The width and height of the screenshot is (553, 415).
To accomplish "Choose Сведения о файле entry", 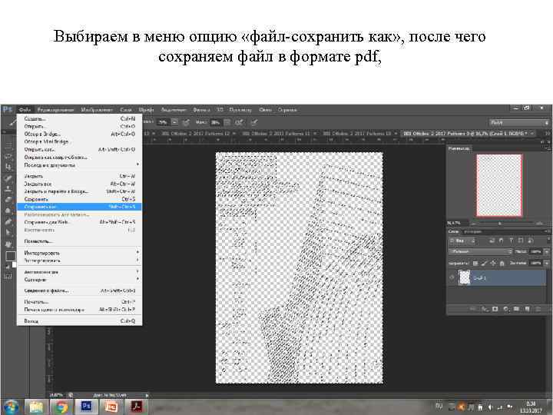I will pyautogui.click(x=79, y=290).
